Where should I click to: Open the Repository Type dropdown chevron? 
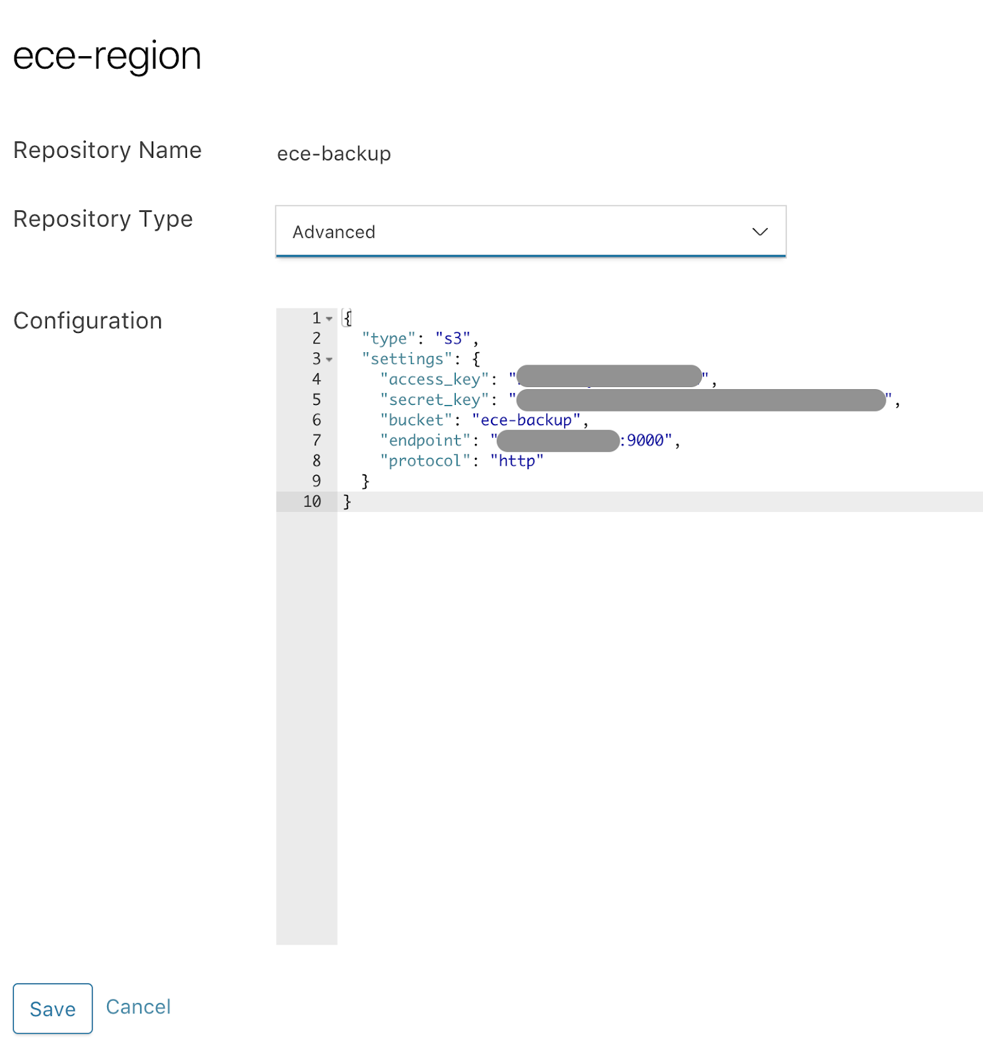(760, 232)
